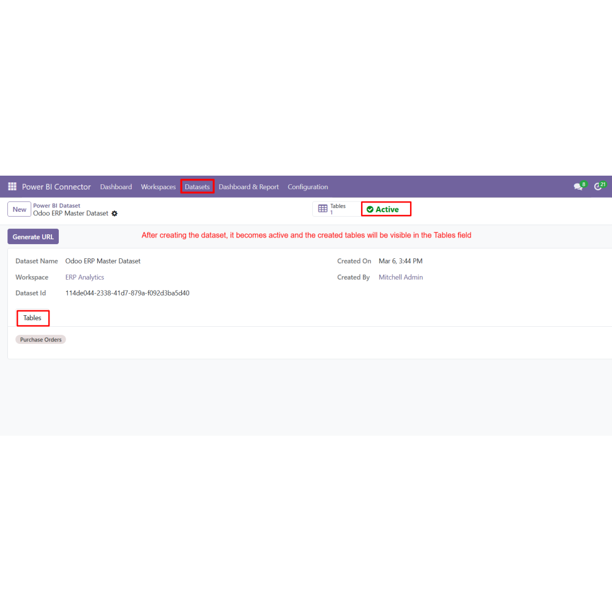Expand the Configuration menu

click(x=308, y=187)
